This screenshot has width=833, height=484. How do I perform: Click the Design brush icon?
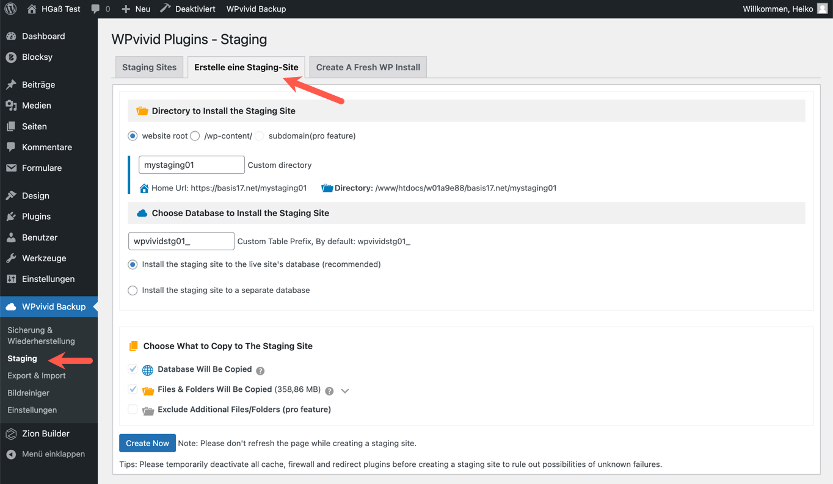point(11,196)
